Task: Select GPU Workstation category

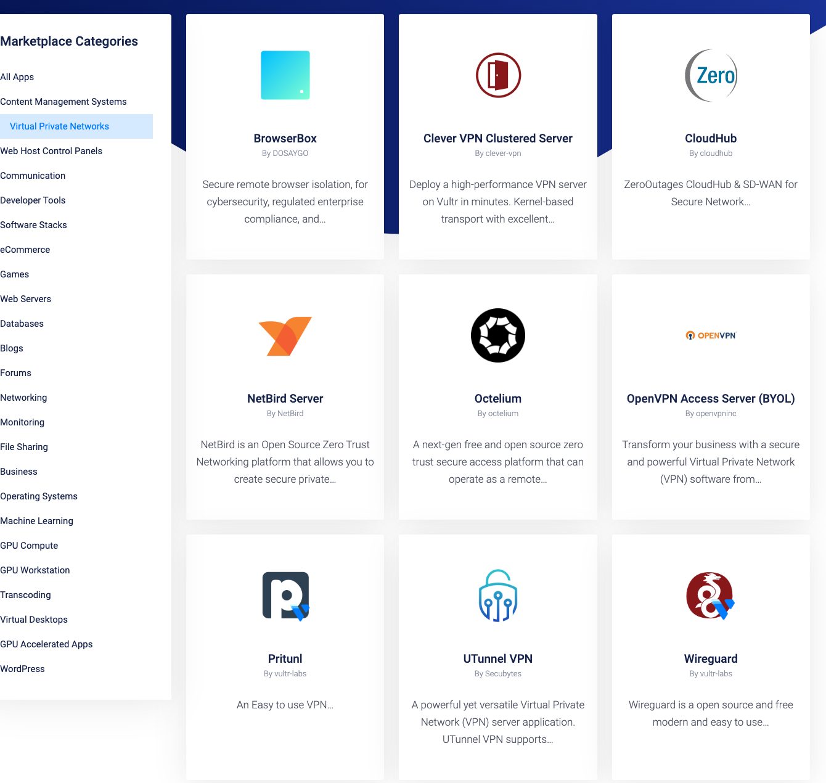Action: click(35, 570)
